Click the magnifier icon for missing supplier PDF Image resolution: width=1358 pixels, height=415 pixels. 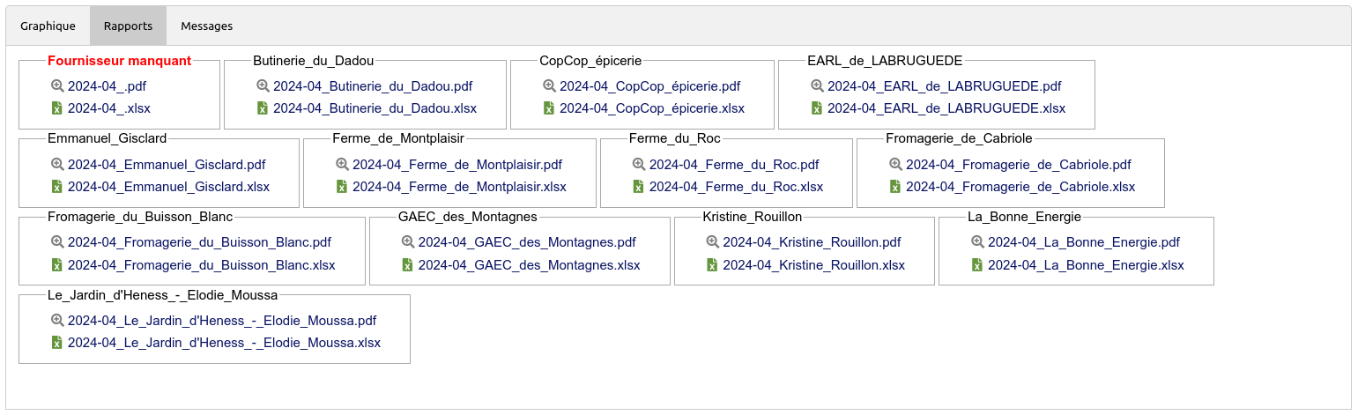pos(57,86)
